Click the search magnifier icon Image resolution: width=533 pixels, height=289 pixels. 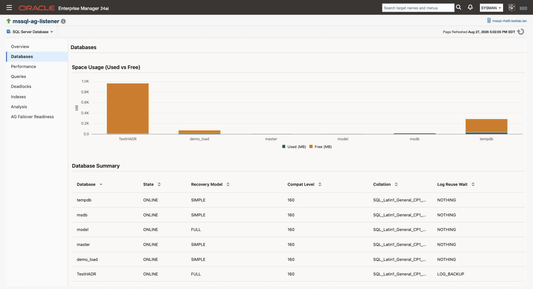(x=459, y=7)
